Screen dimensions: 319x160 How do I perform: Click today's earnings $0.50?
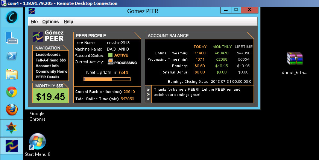tap(200, 66)
